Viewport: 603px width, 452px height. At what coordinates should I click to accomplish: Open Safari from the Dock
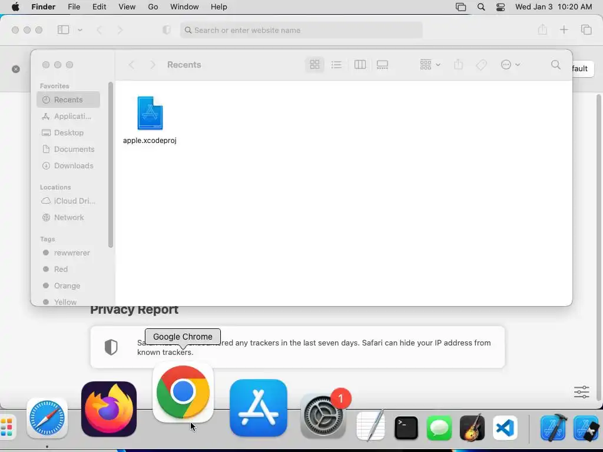pos(47,418)
